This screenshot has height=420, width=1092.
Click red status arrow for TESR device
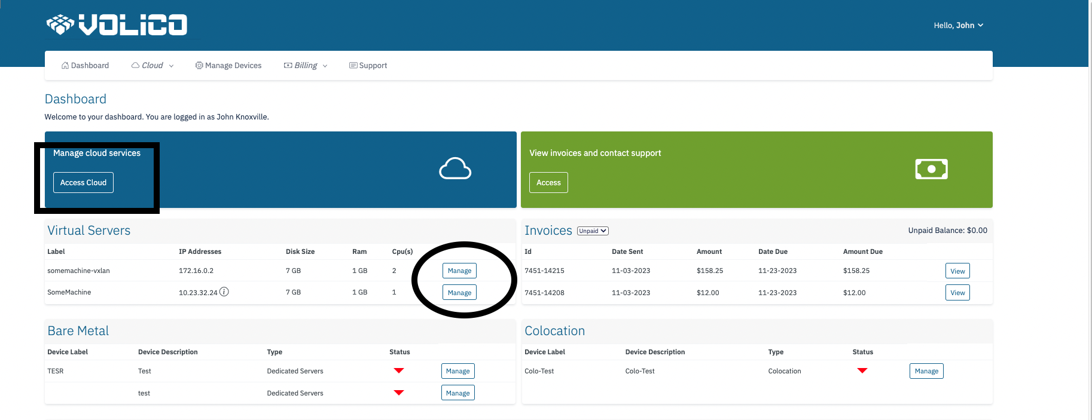tap(399, 371)
